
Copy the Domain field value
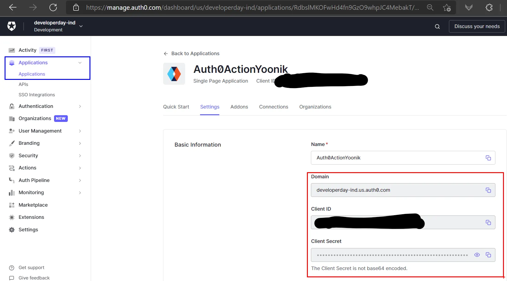(488, 190)
